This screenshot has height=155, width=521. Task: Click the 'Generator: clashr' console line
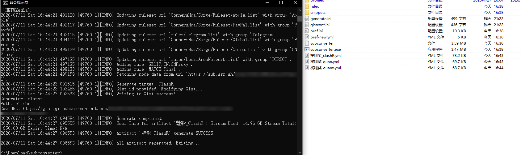point(21,99)
